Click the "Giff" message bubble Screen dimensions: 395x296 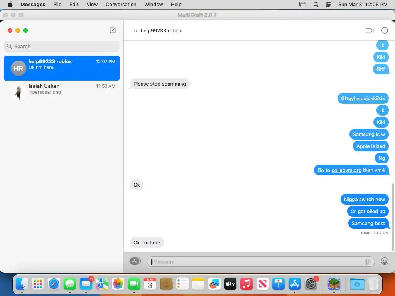pyautogui.click(x=381, y=69)
